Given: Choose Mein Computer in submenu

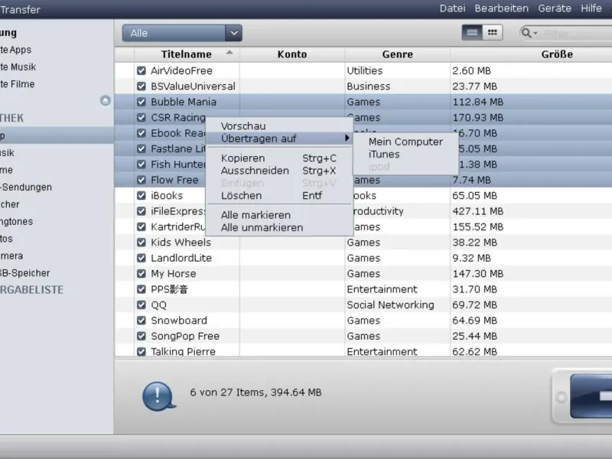Looking at the screenshot, I should [405, 142].
